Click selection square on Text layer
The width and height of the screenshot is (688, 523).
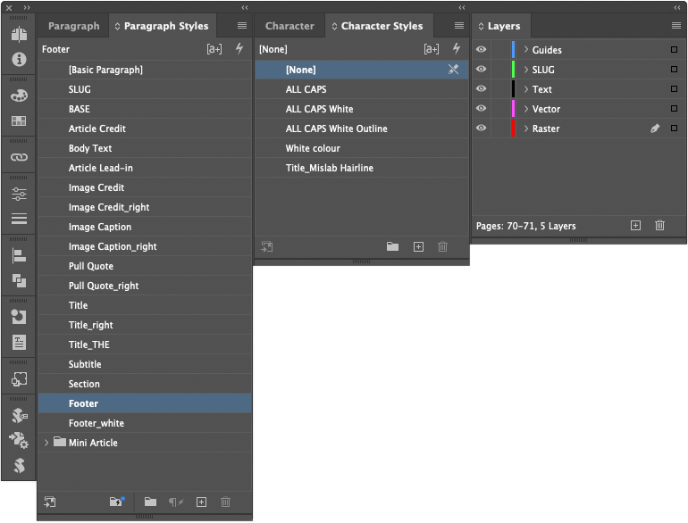tap(675, 88)
